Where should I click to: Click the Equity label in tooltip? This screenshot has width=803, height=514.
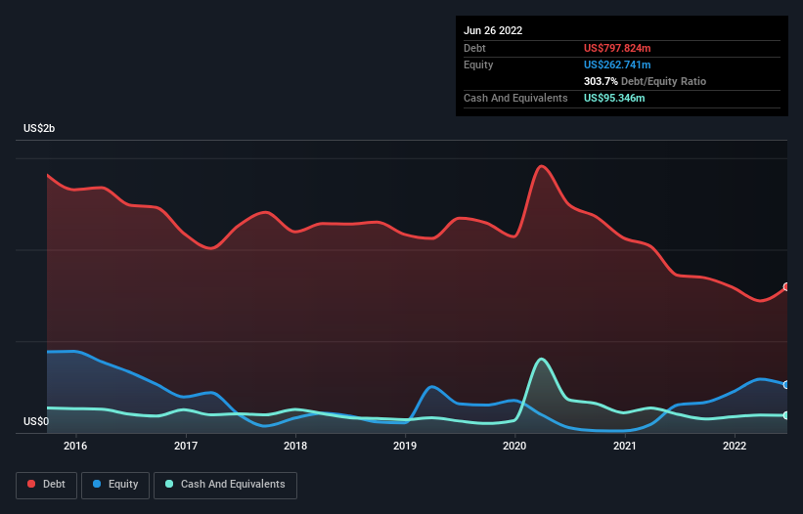(x=478, y=64)
